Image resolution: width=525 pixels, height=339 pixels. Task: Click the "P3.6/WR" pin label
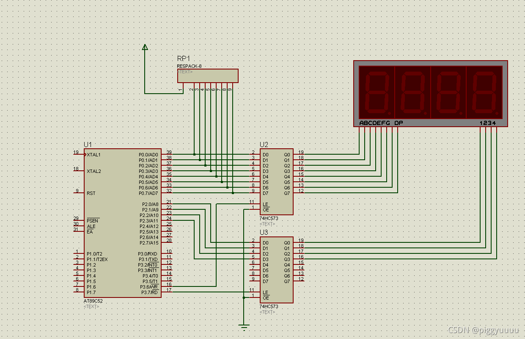click(x=149, y=287)
